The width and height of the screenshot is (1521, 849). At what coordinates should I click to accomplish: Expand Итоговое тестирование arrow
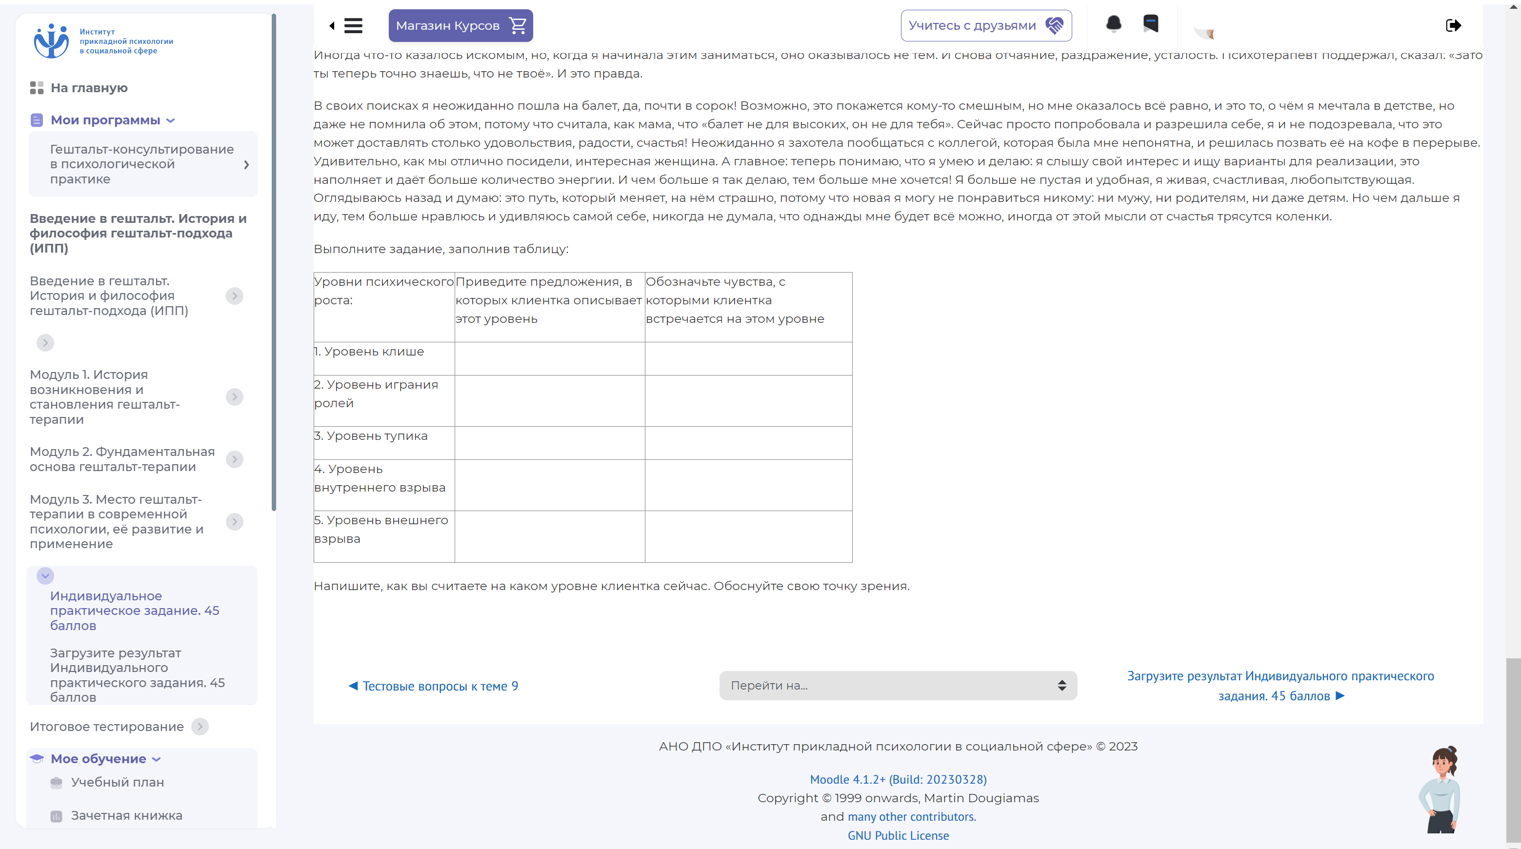200,727
